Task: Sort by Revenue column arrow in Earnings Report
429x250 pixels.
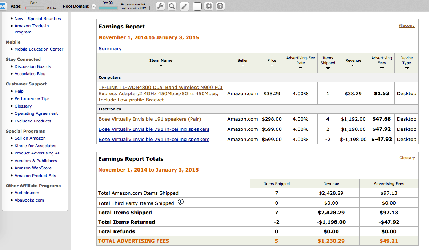Action: [x=353, y=66]
